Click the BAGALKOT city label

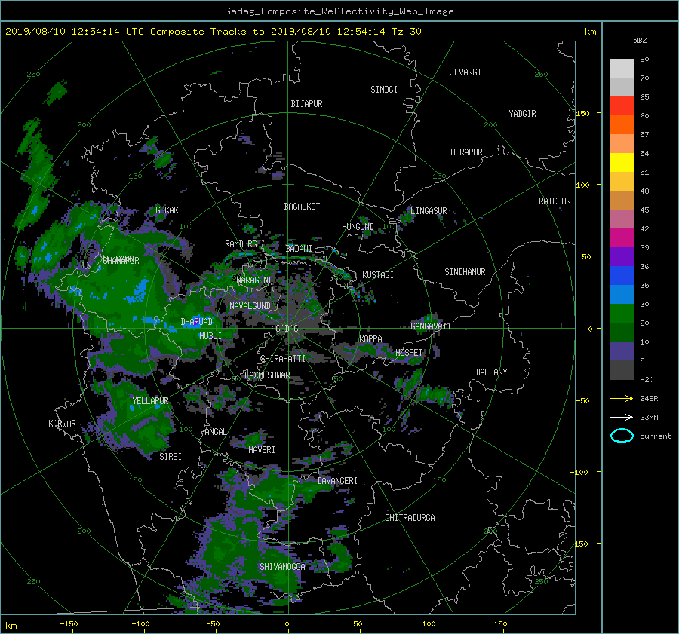tap(302, 207)
